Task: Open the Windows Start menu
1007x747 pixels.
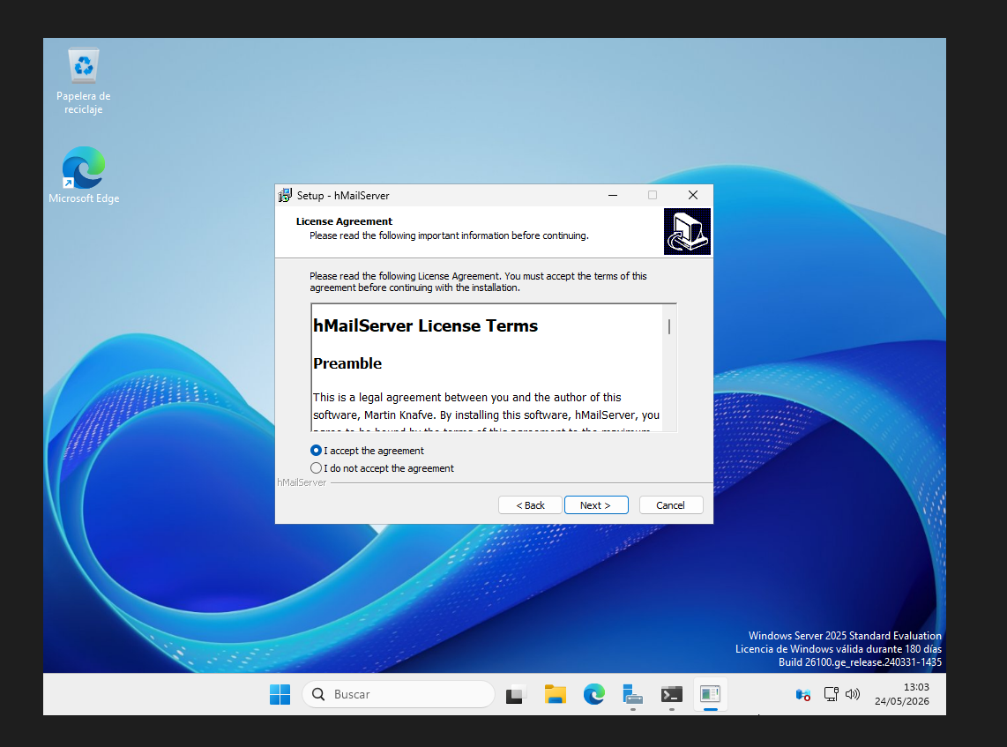Action: coord(280,694)
